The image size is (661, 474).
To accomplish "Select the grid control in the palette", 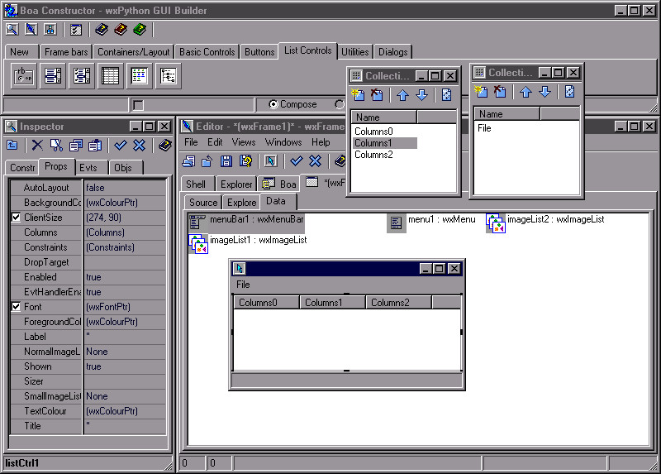I will (111, 76).
